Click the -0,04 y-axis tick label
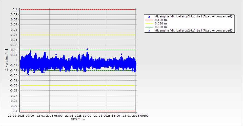243x126 pixels. 13,80
